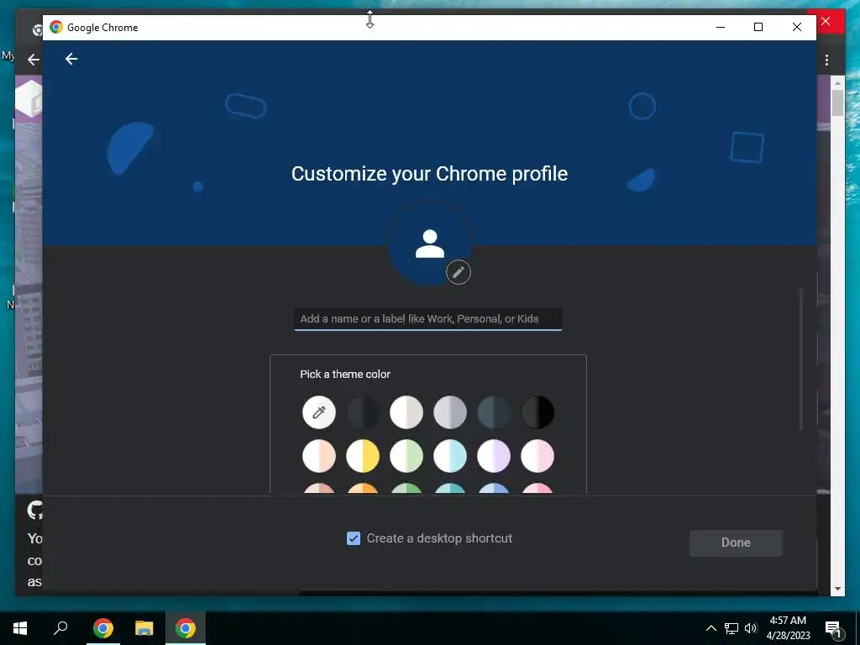The width and height of the screenshot is (860, 645).
Task: Select the white and beige theme swatch
Action: coord(406,412)
